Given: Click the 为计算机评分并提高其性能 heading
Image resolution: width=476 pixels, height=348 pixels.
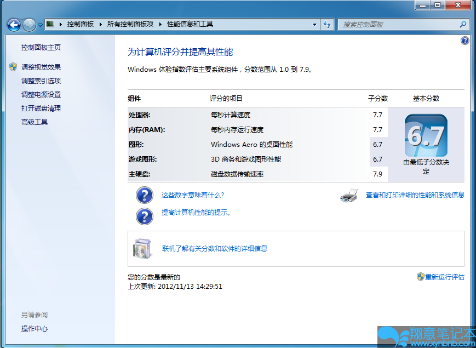Looking at the screenshot, I should click(x=180, y=52).
